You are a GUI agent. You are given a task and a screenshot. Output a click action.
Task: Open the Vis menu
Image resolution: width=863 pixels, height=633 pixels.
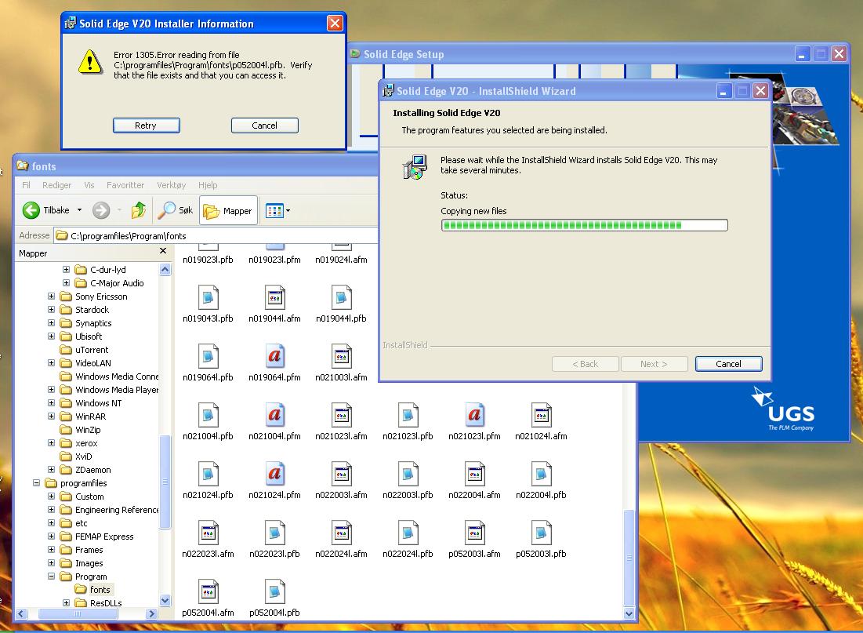89,185
